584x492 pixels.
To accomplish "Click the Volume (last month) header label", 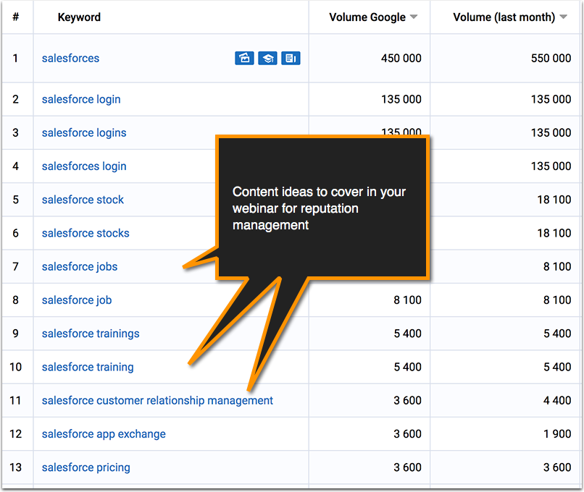I will [504, 17].
